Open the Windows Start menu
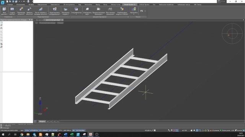This screenshot has width=245, height=137. [x=3, y=134]
